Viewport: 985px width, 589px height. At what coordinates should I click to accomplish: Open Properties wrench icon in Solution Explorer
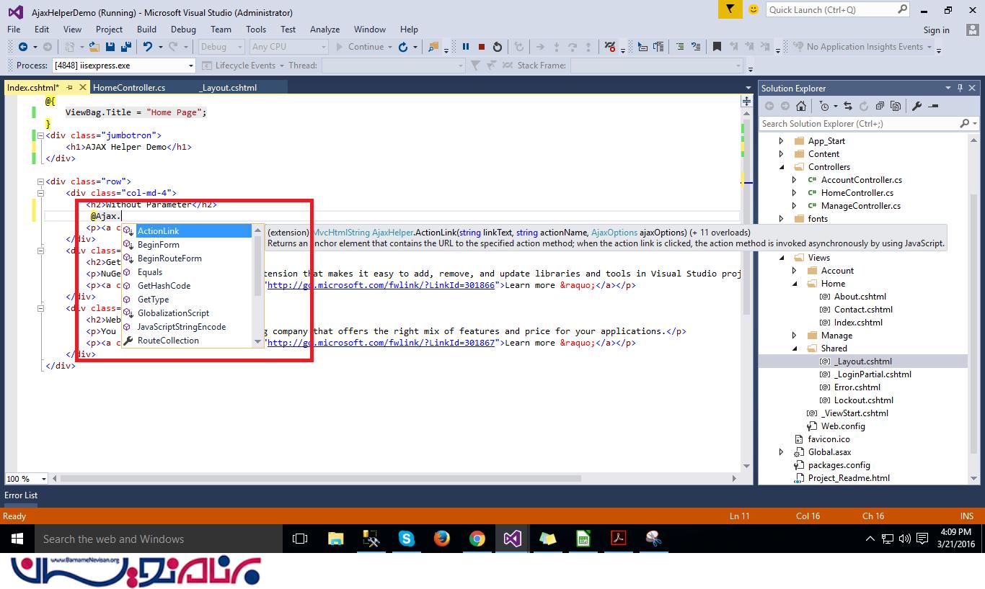916,106
